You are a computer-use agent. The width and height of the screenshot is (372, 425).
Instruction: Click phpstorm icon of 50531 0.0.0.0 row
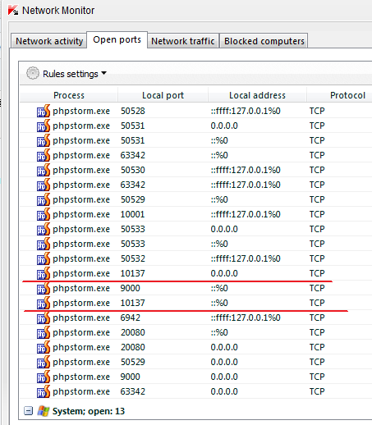tap(44, 126)
